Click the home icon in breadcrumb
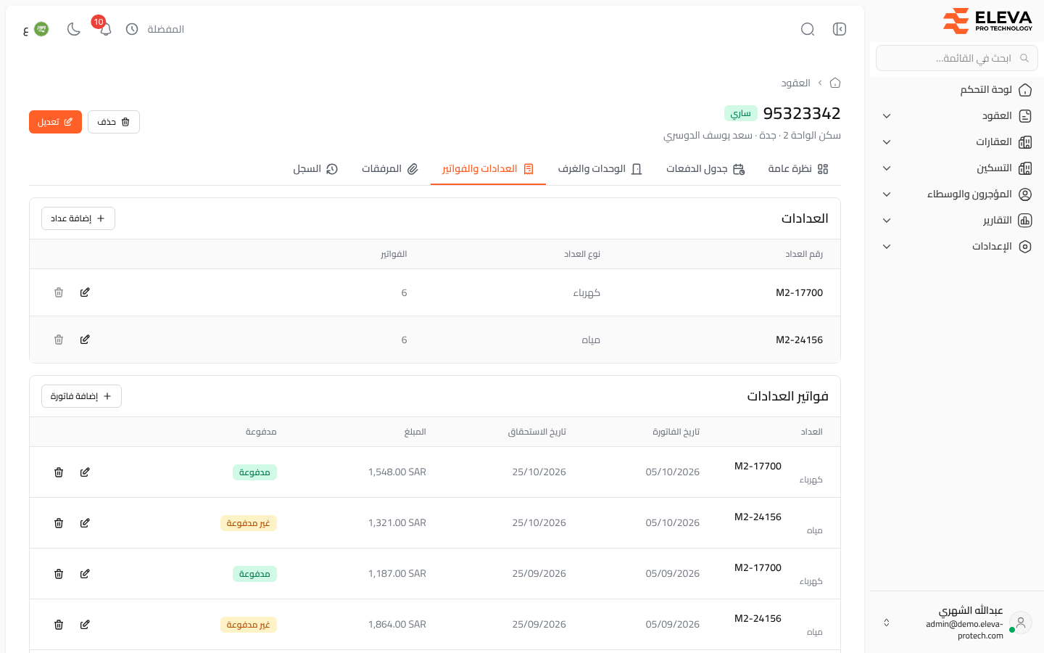The image size is (1044, 653). click(x=835, y=83)
